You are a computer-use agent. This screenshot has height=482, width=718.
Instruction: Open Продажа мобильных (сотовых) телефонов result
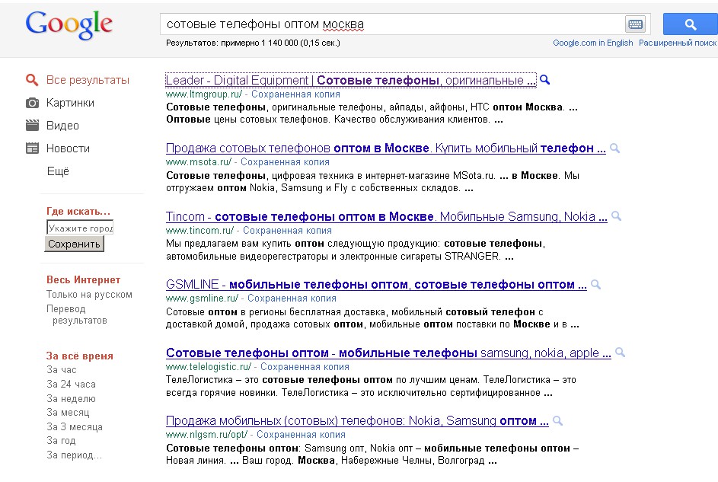(x=357, y=420)
